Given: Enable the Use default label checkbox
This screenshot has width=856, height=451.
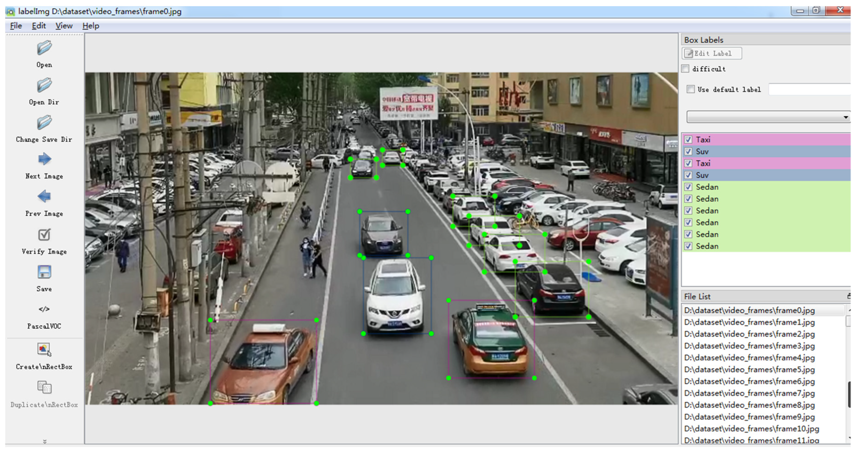Looking at the screenshot, I should 691,89.
